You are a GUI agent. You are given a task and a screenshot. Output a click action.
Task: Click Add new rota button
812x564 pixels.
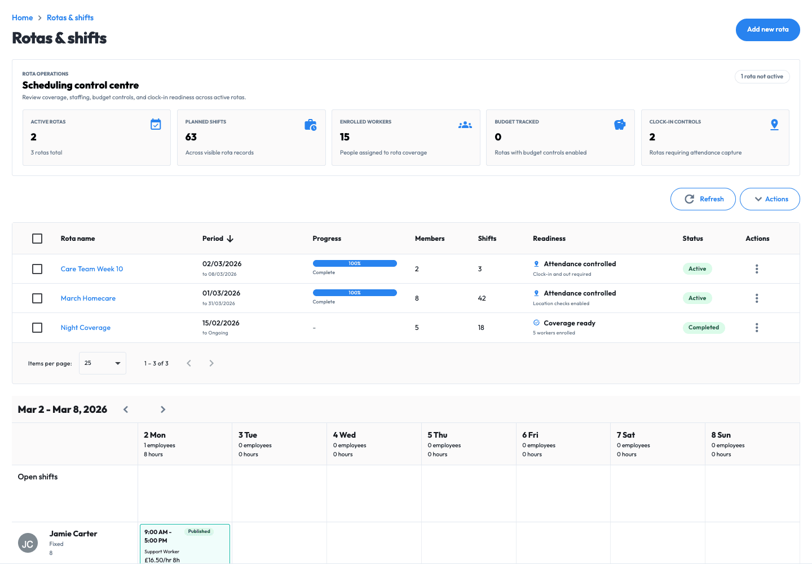point(768,30)
